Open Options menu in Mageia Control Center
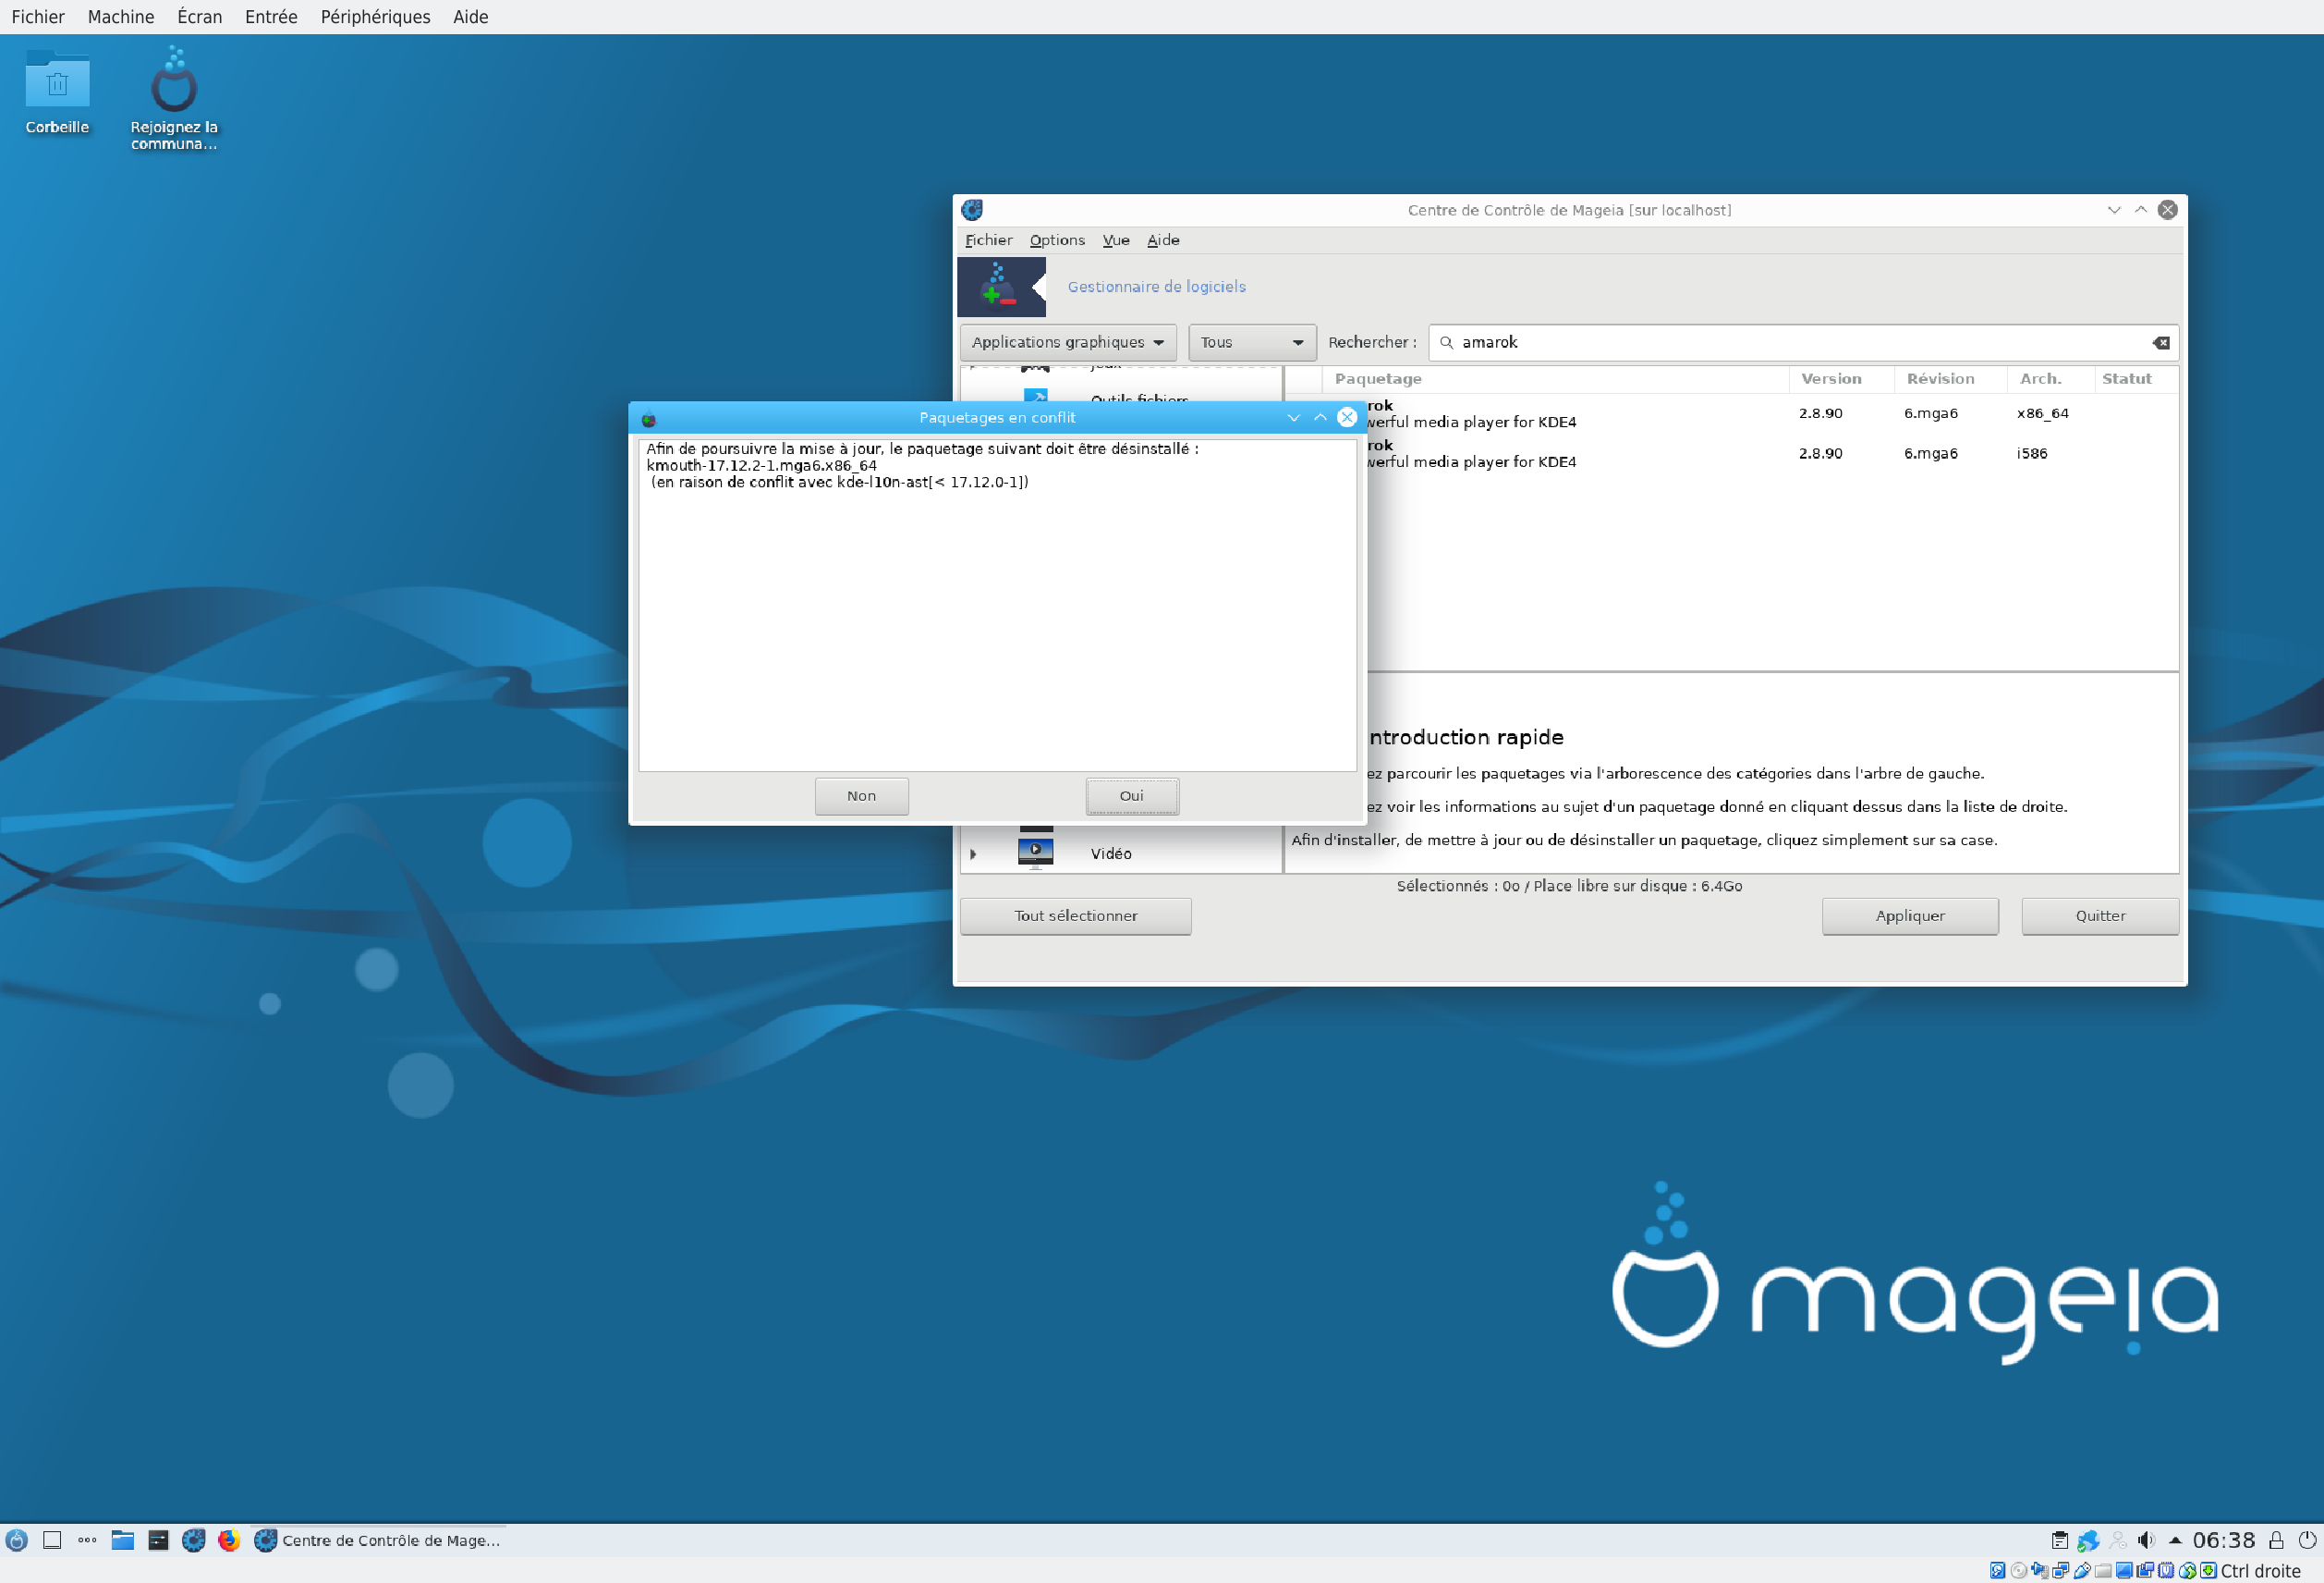Viewport: 2324px width, 1583px height. [1057, 240]
